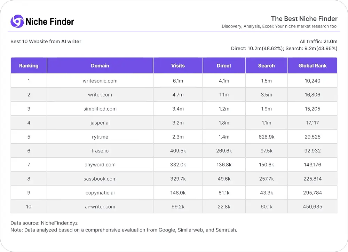Click the Niche Finder purple logo icon
This screenshot has height=252, width=348.
pyautogui.click(x=17, y=21)
